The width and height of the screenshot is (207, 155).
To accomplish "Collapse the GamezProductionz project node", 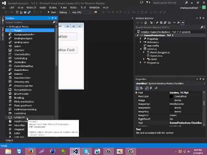I will coord(138,35).
